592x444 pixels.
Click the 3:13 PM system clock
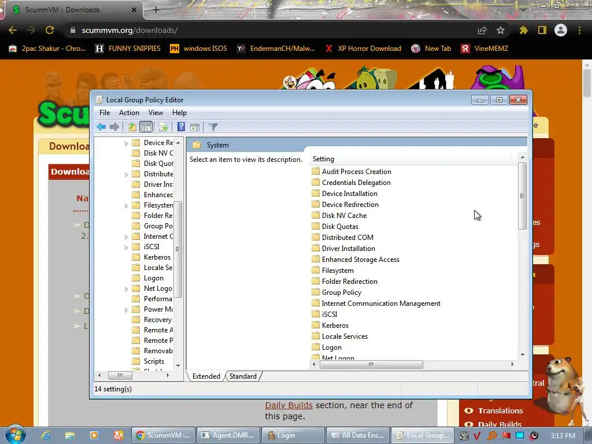563,435
